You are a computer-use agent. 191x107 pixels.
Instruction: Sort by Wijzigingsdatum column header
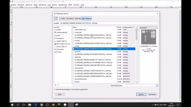[129, 27]
